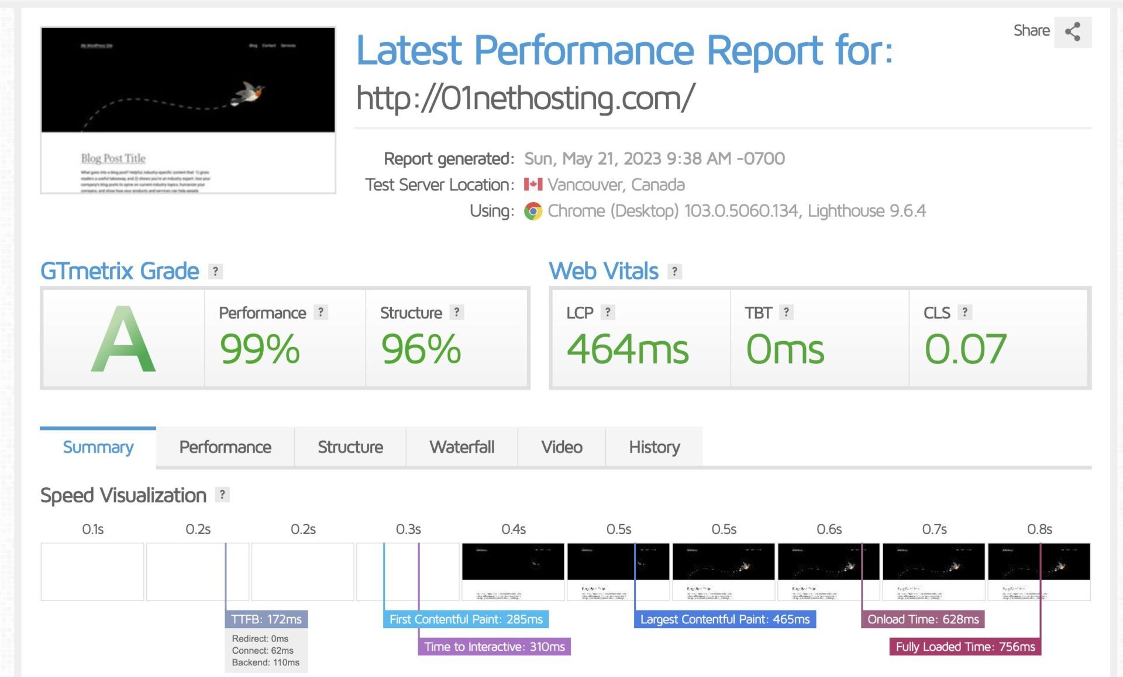Click Fully Loaded Time: 756ms marker
Image resolution: width=1123 pixels, height=677 pixels.
(965, 647)
